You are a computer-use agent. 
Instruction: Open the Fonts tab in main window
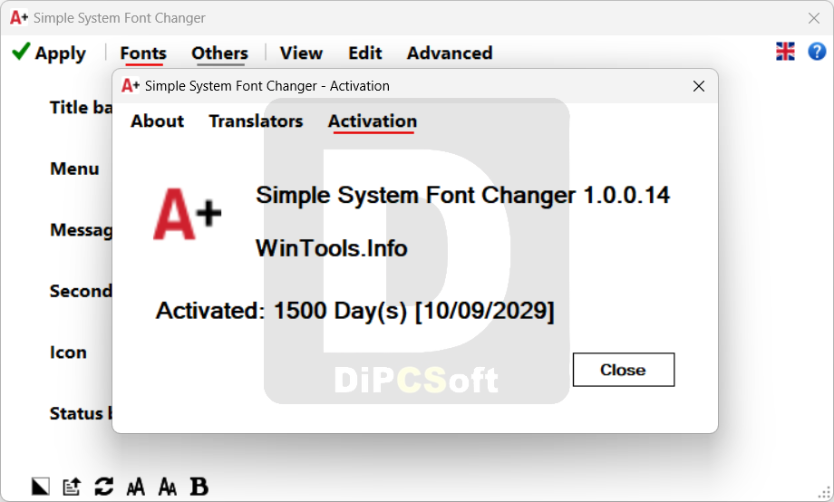pyautogui.click(x=143, y=53)
